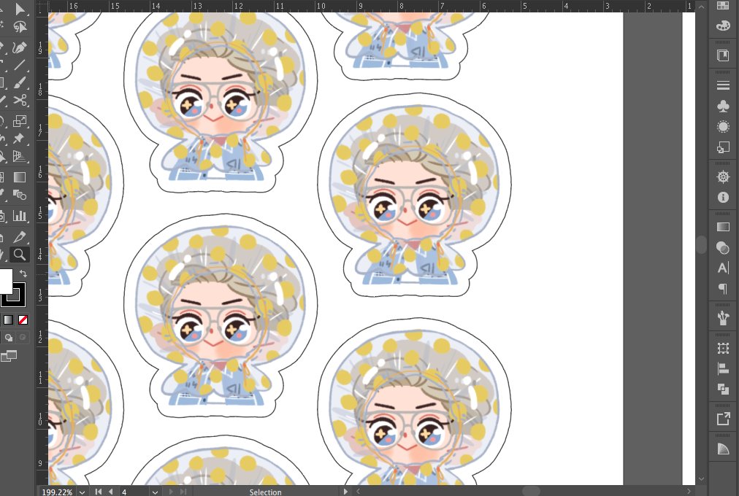Go to previous artboard
The image size is (739, 496).
(111, 492)
